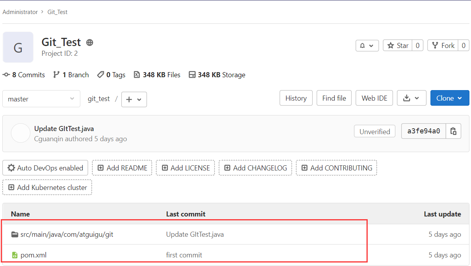Click the commit author avatar
The height and width of the screenshot is (266, 471).
21,133
